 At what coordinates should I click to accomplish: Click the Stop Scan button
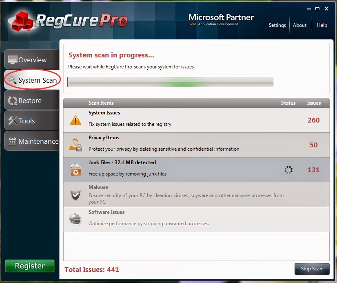tap(312, 269)
